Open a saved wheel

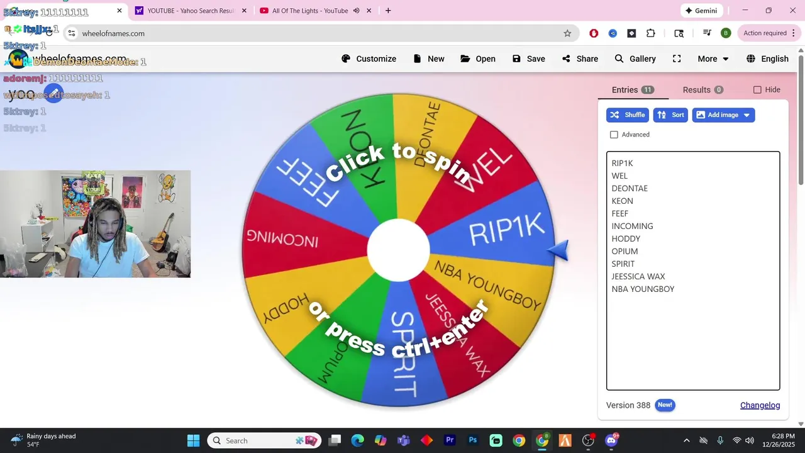(x=478, y=59)
